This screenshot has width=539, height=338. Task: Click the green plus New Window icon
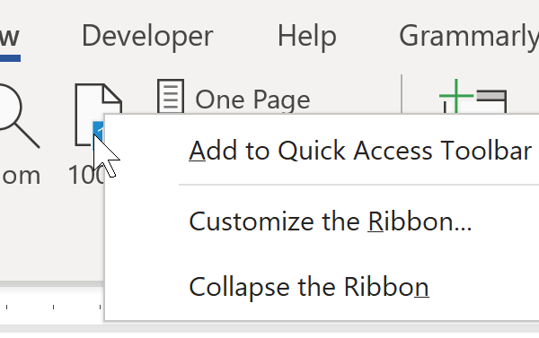pyautogui.click(x=456, y=96)
